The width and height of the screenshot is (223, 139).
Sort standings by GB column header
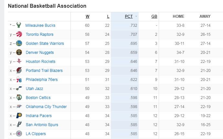click(154, 16)
